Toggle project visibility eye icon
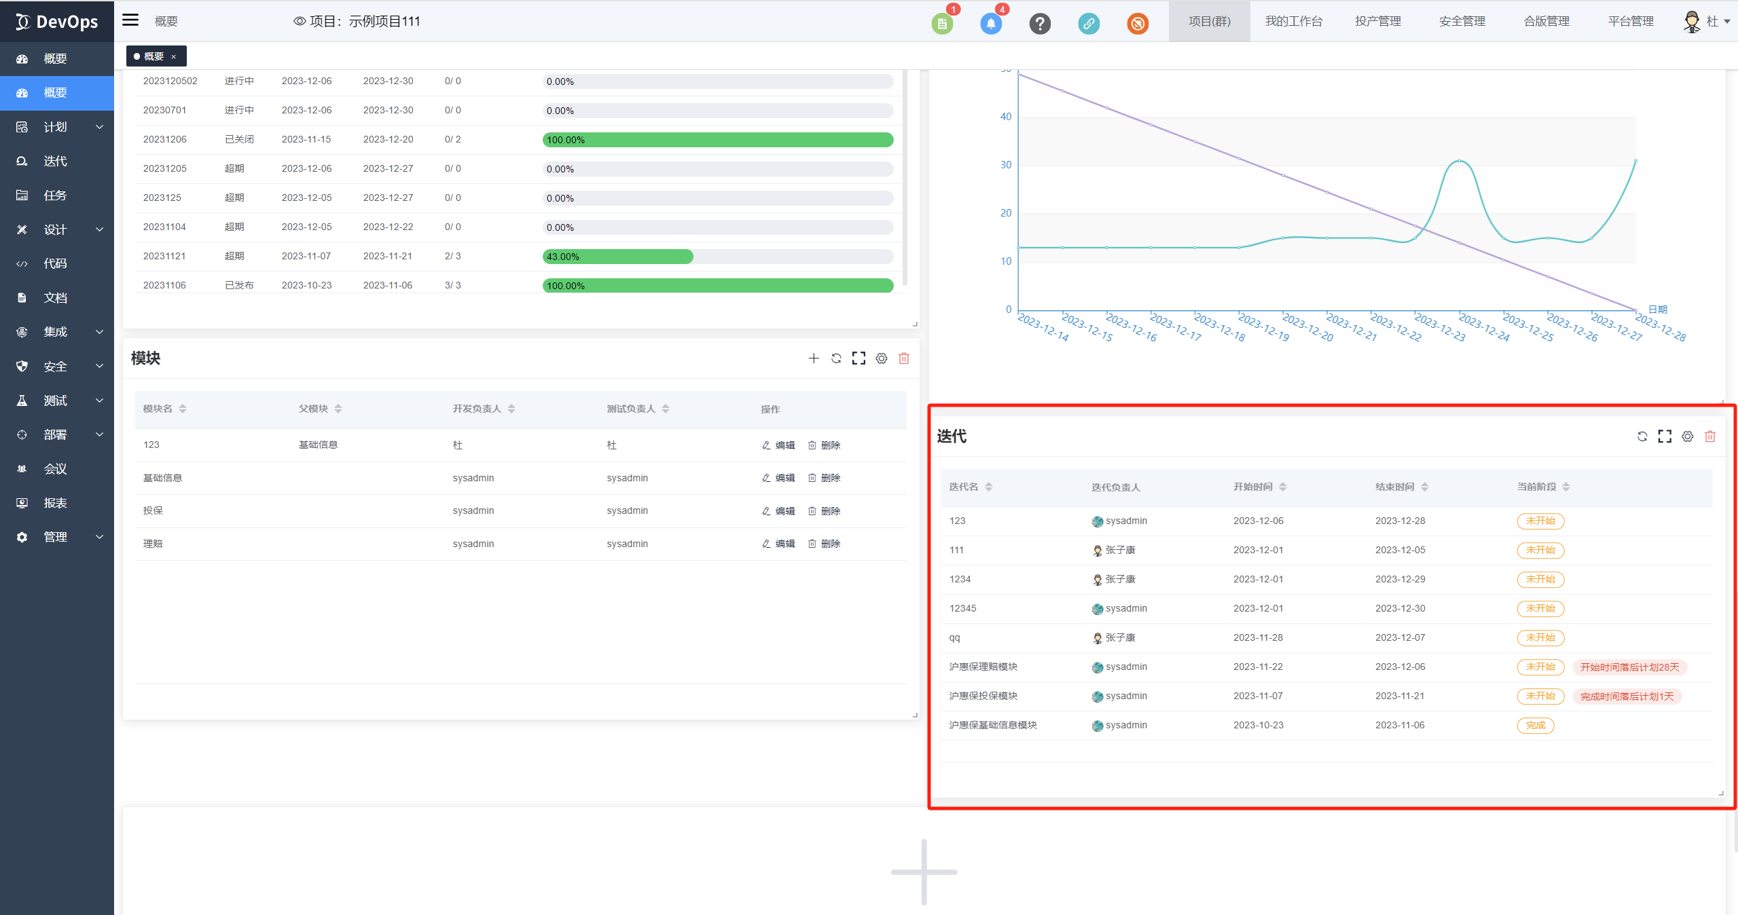 299,21
